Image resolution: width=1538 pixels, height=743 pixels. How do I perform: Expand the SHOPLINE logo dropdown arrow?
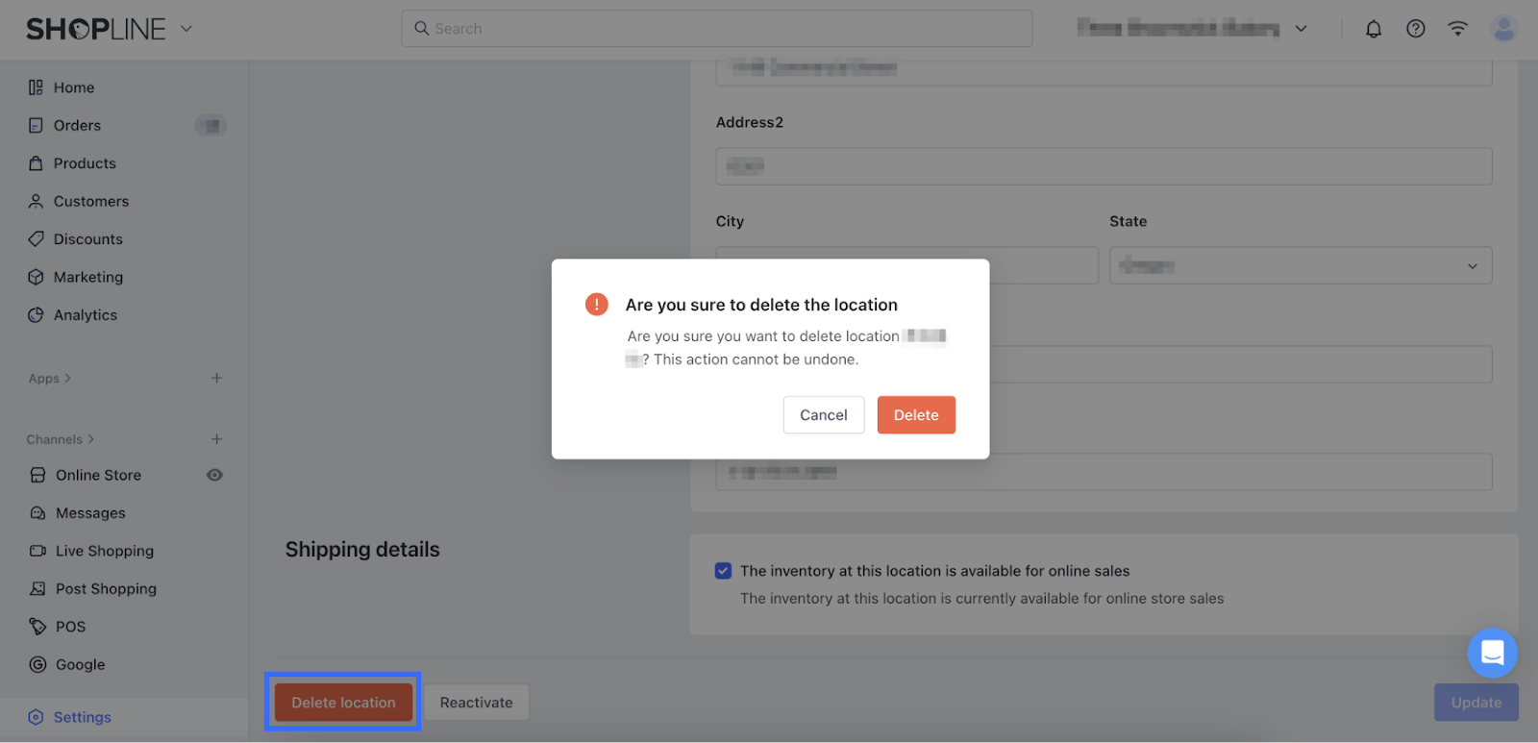tap(186, 29)
